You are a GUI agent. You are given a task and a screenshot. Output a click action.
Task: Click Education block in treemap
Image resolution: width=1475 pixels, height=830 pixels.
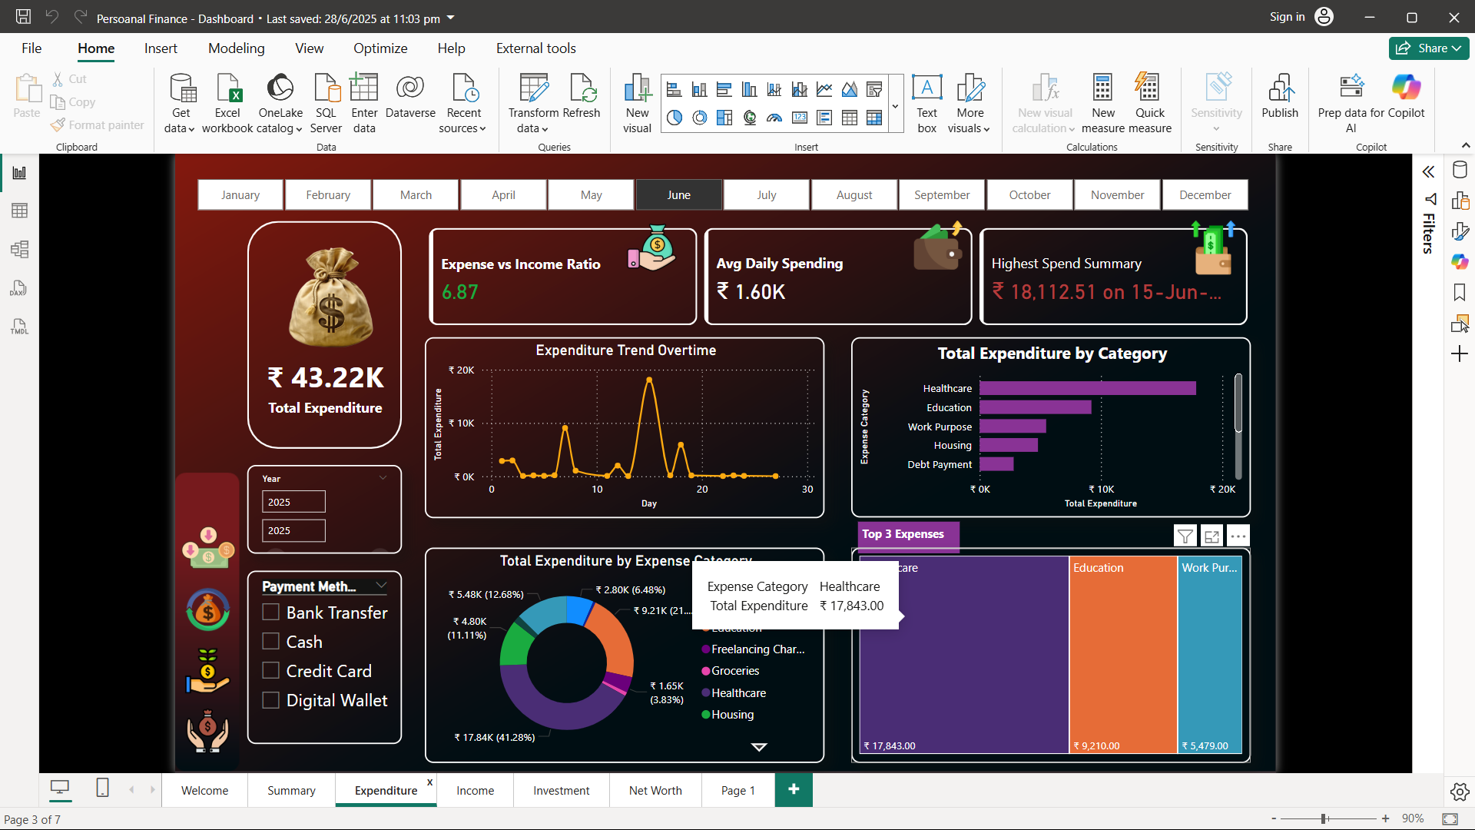click(x=1123, y=655)
